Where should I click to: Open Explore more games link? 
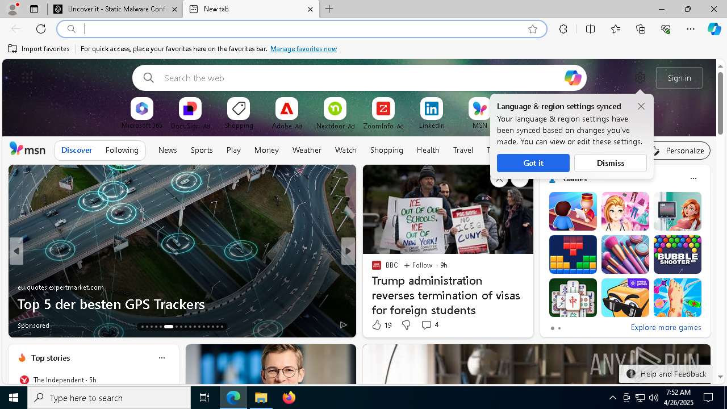coord(666,327)
